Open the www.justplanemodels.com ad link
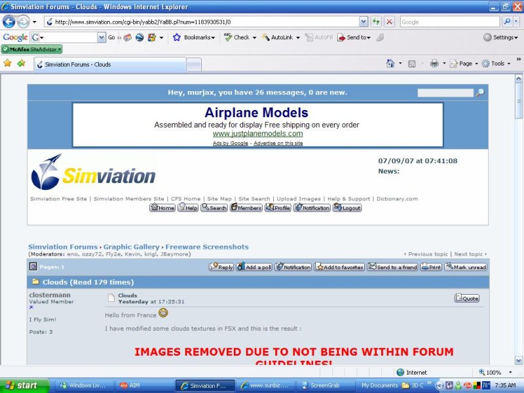 [257, 134]
